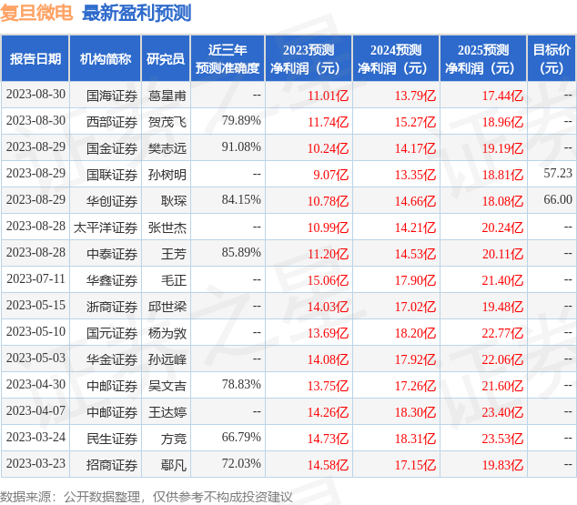Click analyst name 孙远峰
Viewport: 577px width, 505px height.
coord(167,359)
